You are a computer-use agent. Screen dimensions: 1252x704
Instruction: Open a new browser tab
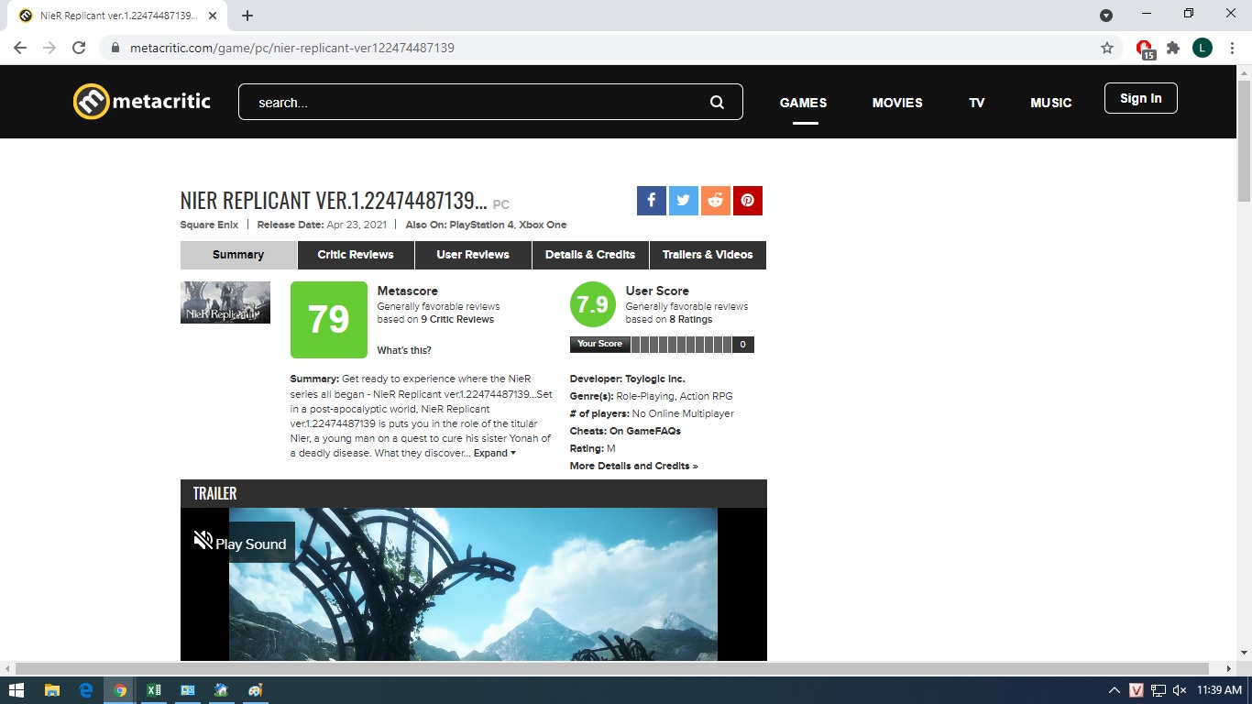tap(247, 16)
